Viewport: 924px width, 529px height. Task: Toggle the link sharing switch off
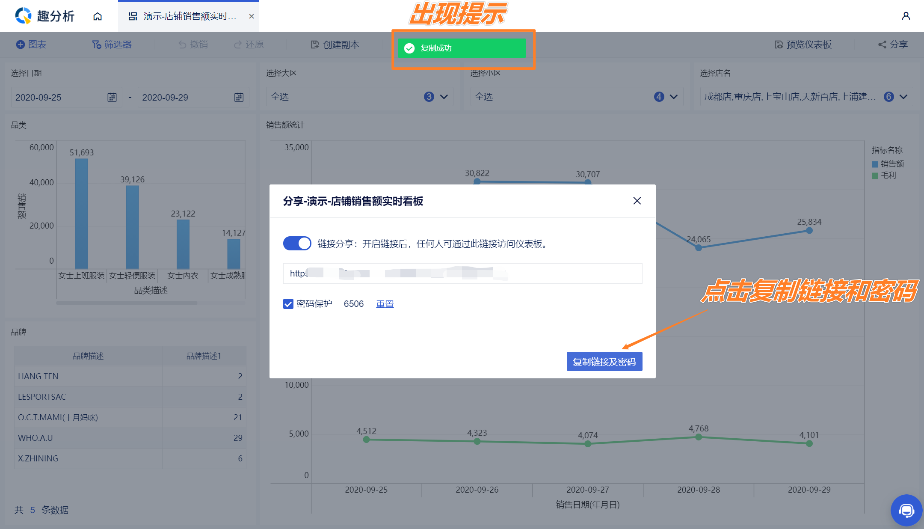[297, 244]
